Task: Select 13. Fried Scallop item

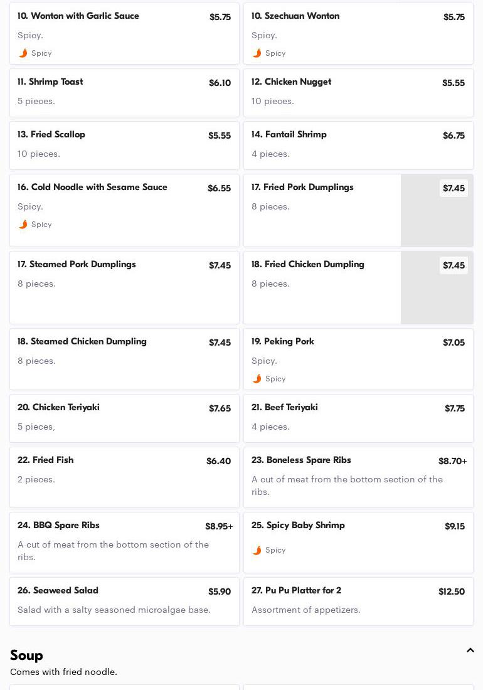Action: tap(124, 146)
